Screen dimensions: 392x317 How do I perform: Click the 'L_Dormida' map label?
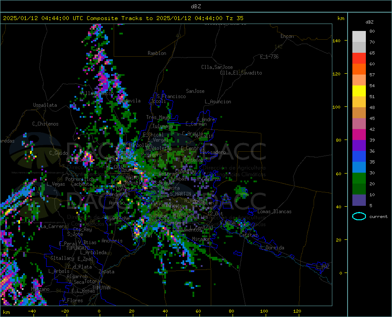point(272,248)
